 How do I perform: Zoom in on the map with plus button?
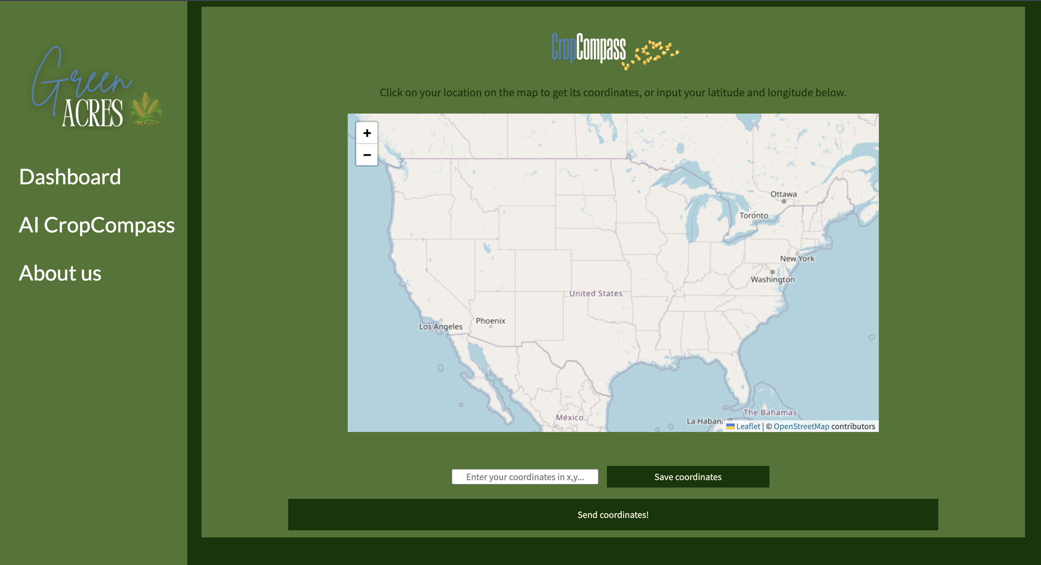(366, 133)
